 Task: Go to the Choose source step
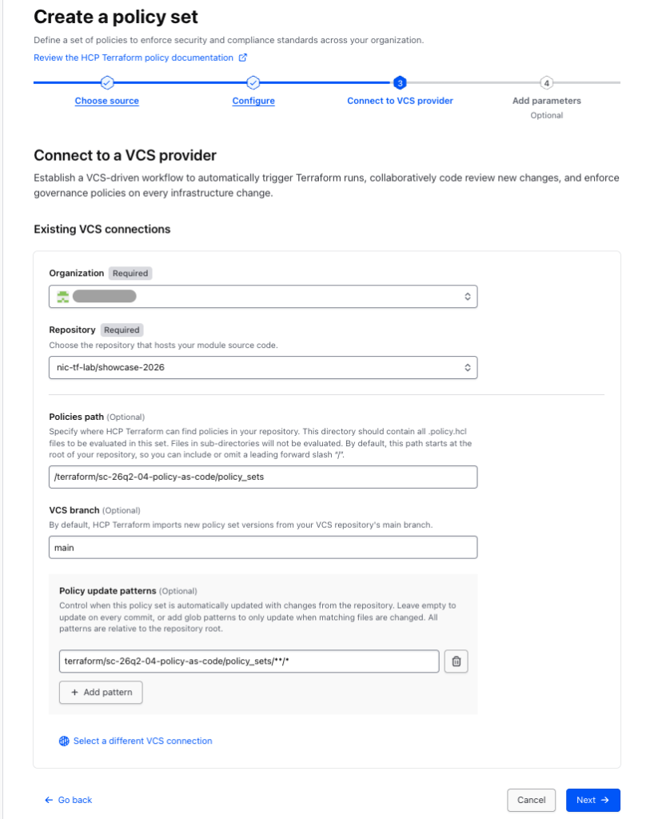click(x=107, y=101)
